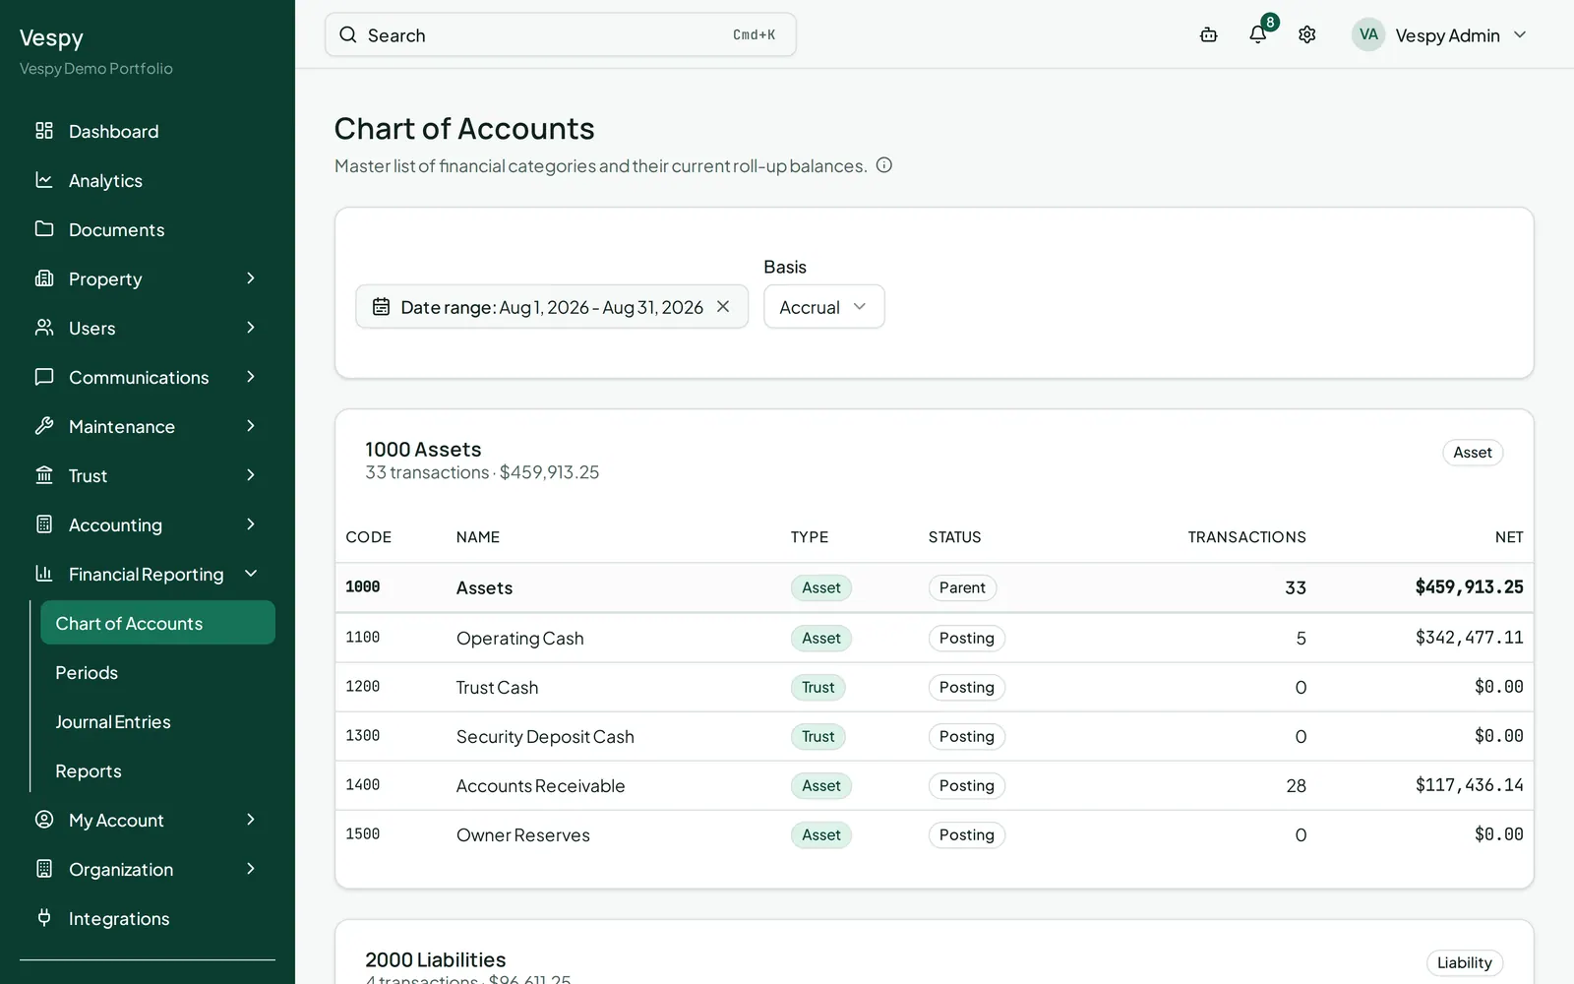Viewport: 1574px width, 984px height.
Task: Open Journal Entries page
Action: pos(113,721)
